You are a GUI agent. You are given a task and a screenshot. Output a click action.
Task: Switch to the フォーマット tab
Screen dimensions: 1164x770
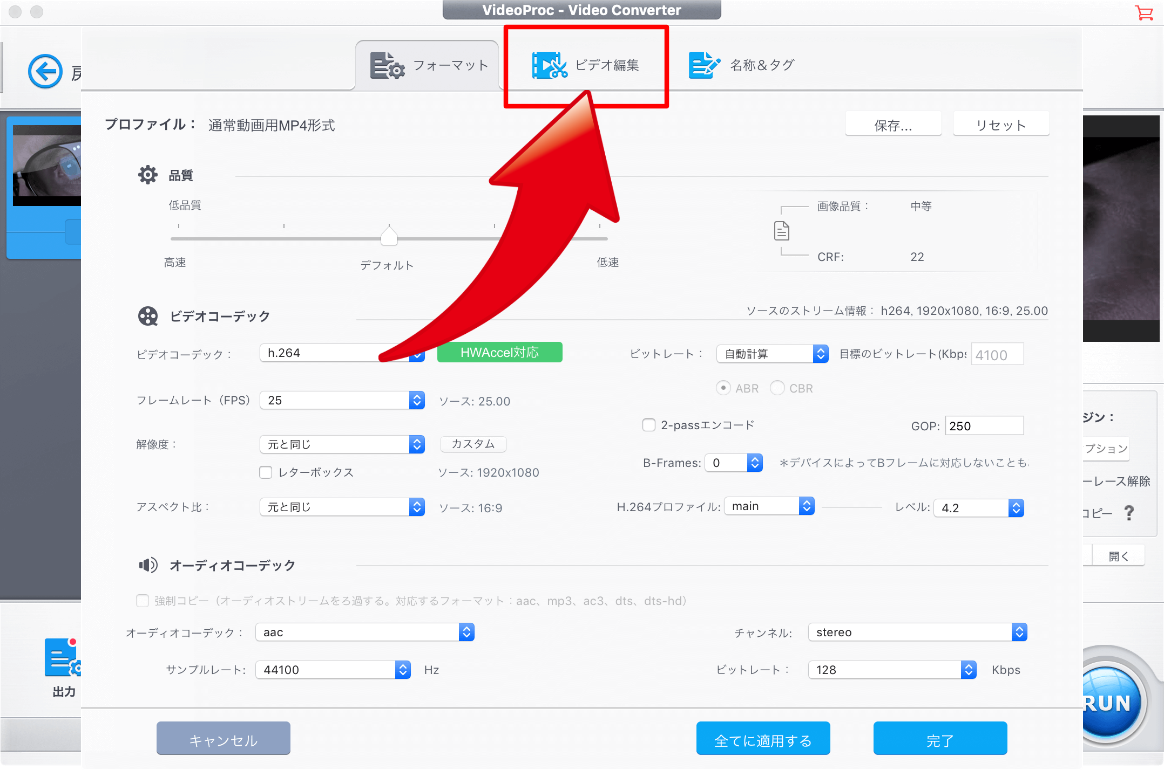428,66
